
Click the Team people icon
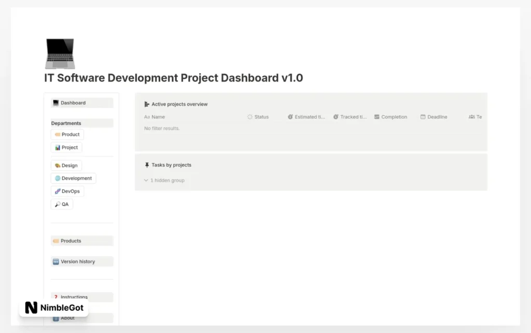point(472,117)
